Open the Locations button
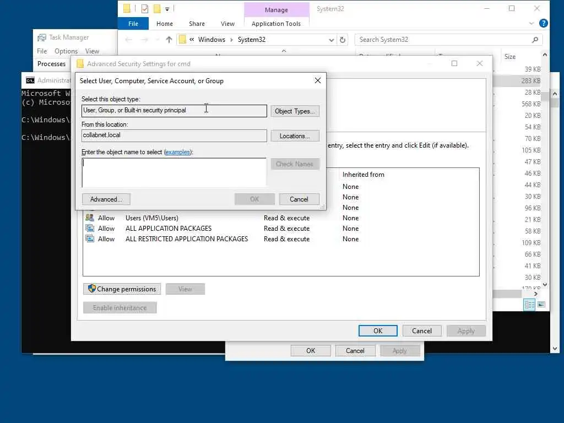The width and height of the screenshot is (564, 423). tap(295, 136)
